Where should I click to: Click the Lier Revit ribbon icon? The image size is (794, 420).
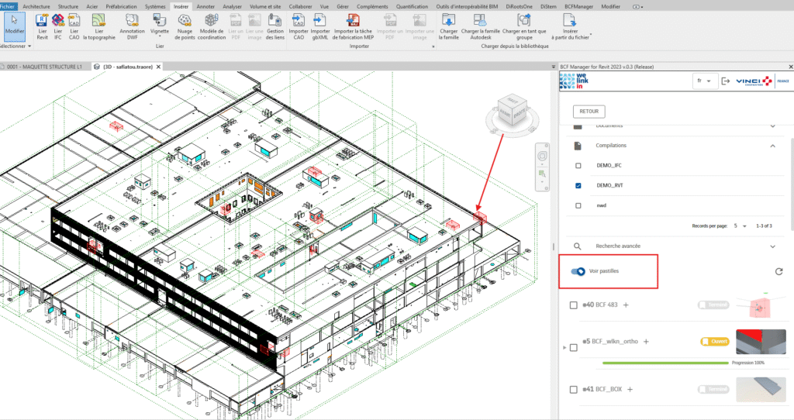tap(42, 22)
